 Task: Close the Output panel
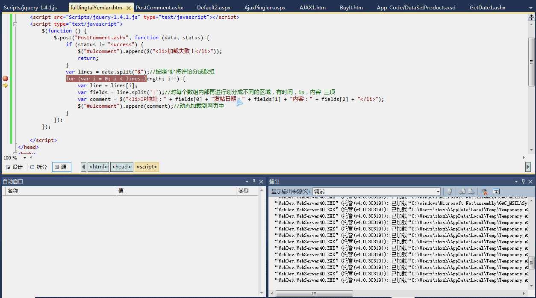530,182
